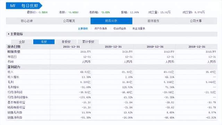The width and height of the screenshot is (222, 125).
Task: Click the 报表日期 header cell
Action: 28,47
